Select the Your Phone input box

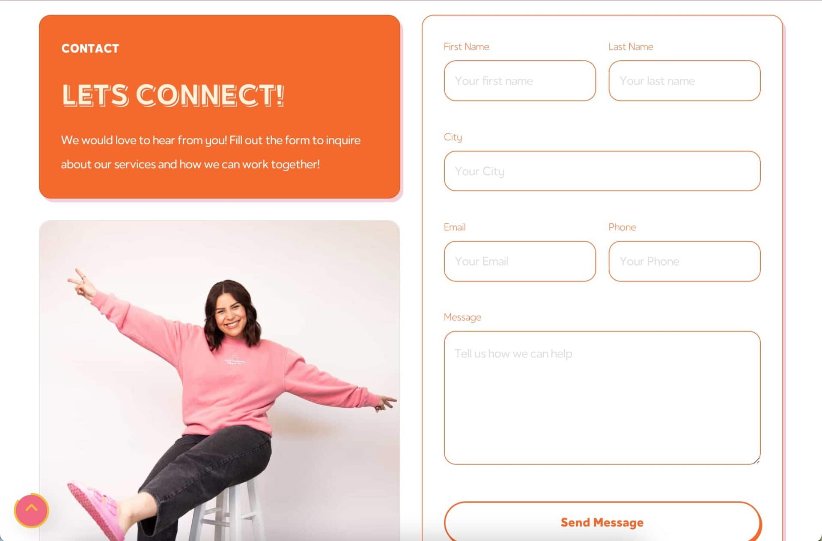pos(684,261)
